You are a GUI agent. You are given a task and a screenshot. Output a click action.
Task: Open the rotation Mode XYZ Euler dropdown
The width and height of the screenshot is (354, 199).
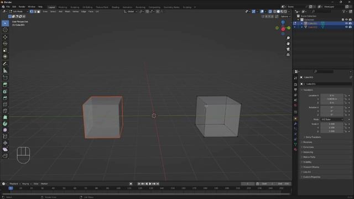(332, 119)
